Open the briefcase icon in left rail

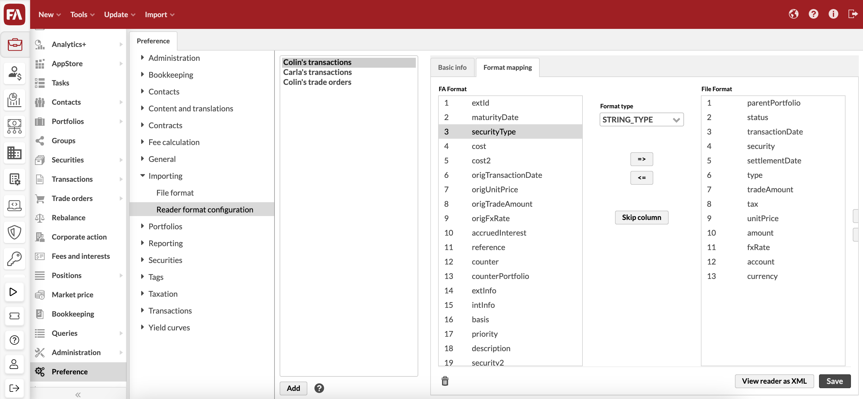pos(15,45)
